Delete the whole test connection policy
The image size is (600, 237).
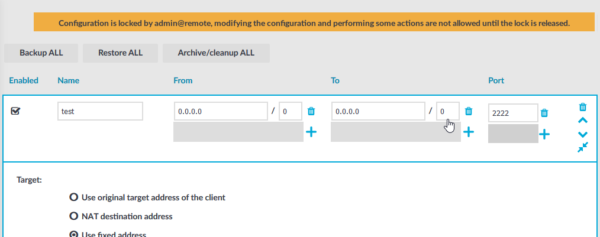(x=582, y=106)
